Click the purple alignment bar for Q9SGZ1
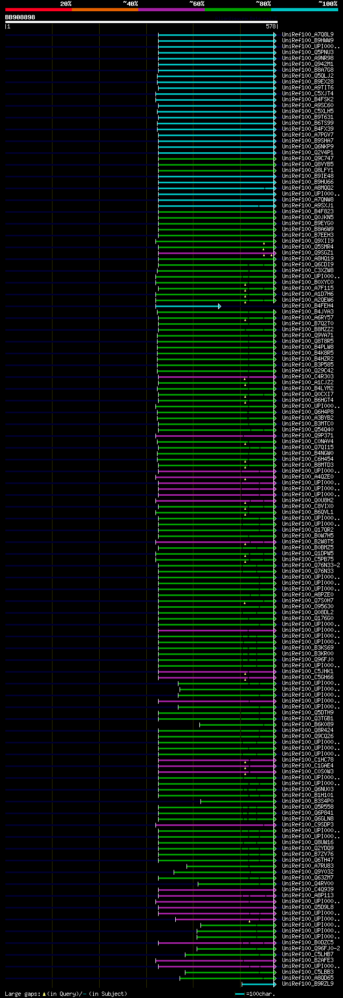 tap(217, 253)
